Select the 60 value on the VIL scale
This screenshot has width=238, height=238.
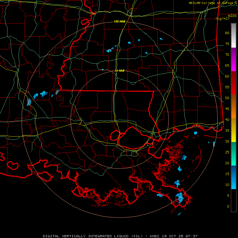tap(227, 76)
